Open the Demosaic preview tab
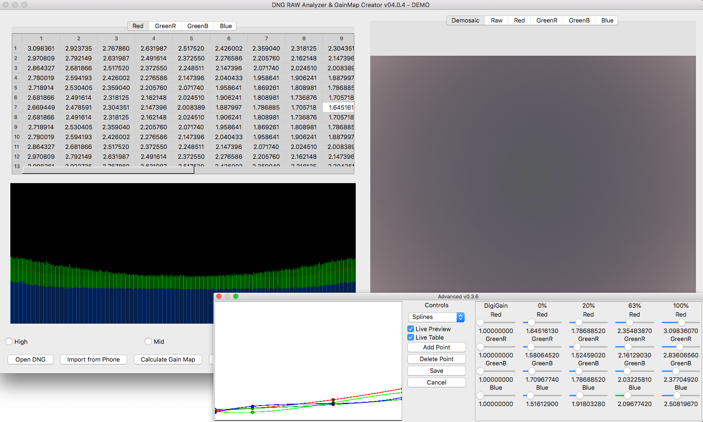This screenshot has width=703, height=422. [465, 20]
